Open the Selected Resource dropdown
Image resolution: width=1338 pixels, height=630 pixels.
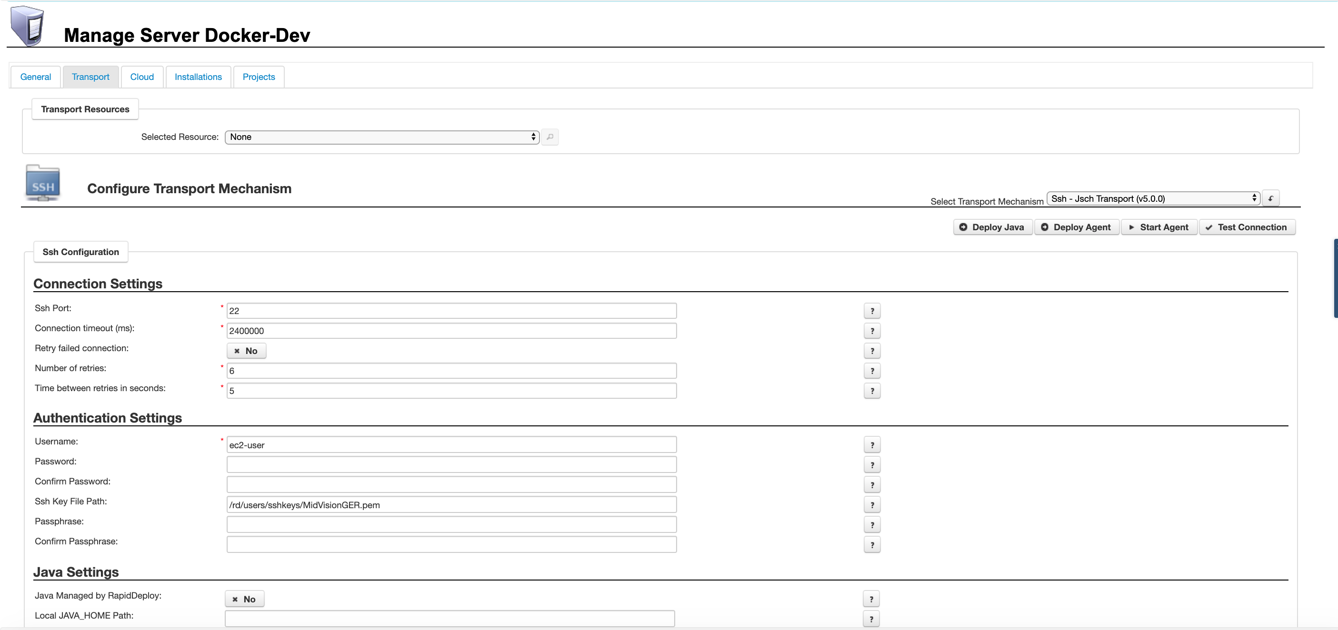tap(382, 137)
